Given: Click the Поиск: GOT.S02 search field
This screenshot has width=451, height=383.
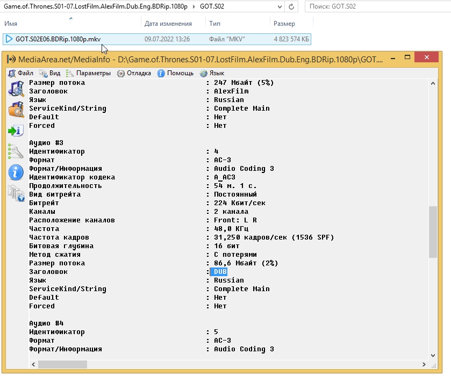Looking at the screenshot, I should pyautogui.click(x=376, y=7).
